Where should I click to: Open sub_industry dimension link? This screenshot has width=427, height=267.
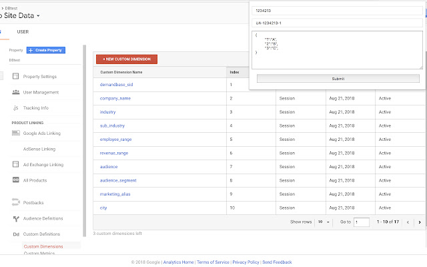(x=112, y=125)
